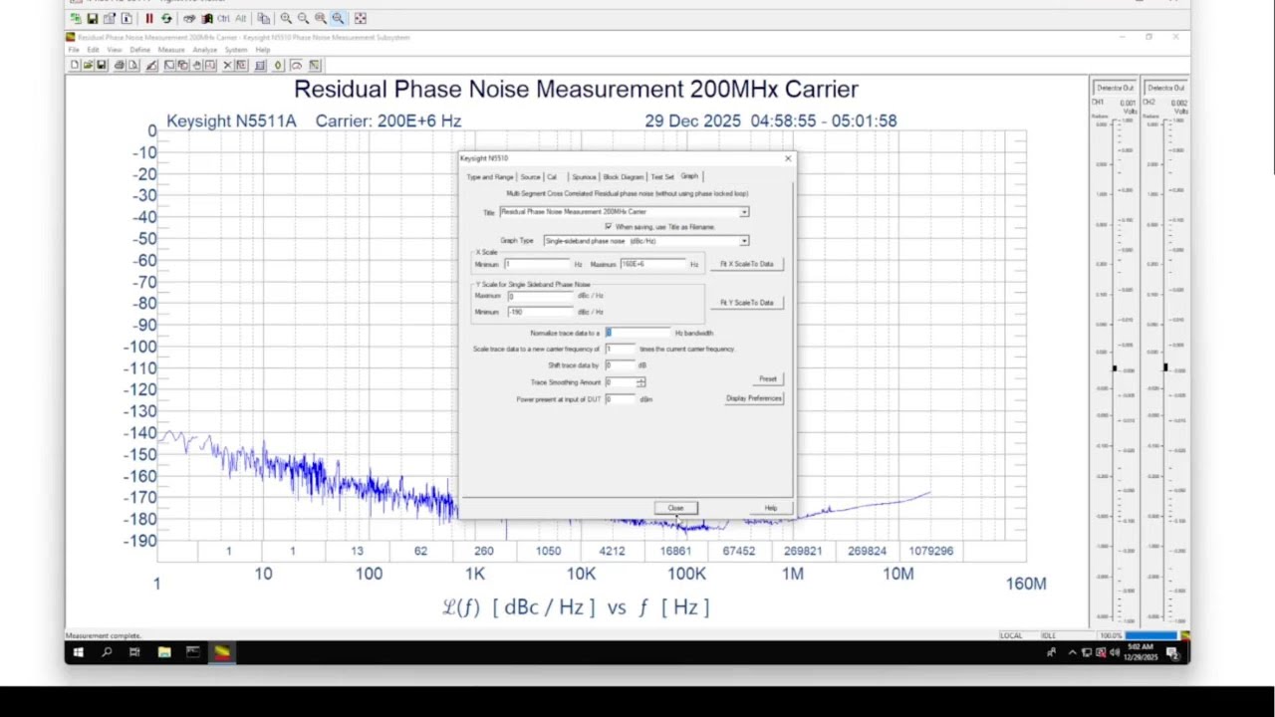Open the notification center icon in system tray

coord(1172,653)
